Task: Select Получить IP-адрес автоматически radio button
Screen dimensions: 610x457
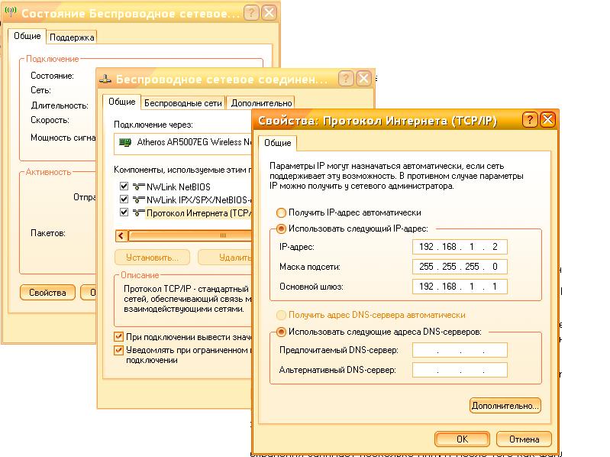Action: pyautogui.click(x=281, y=212)
